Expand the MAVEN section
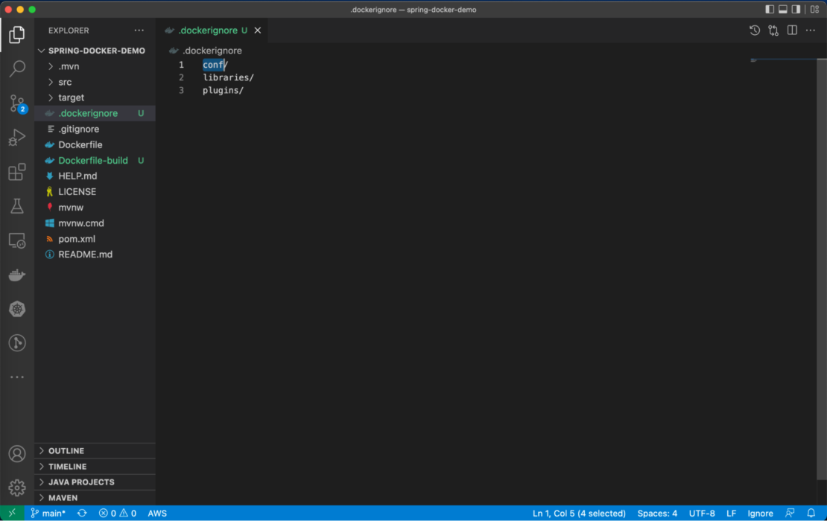Image resolution: width=827 pixels, height=521 pixels. point(63,497)
